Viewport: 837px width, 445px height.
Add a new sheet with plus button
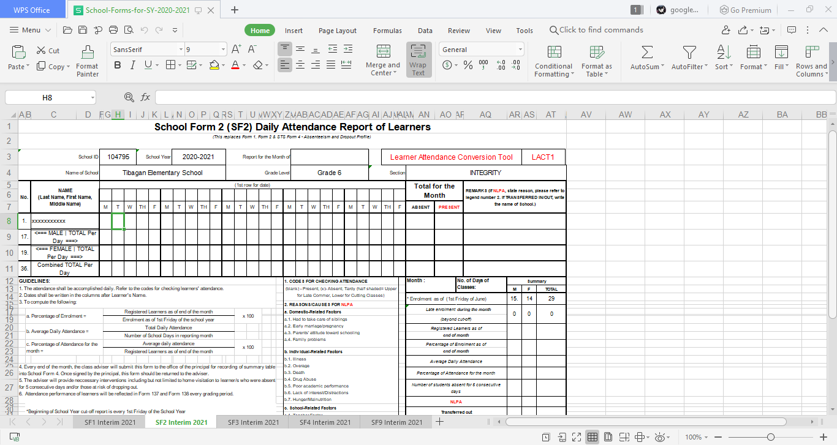[x=439, y=422]
